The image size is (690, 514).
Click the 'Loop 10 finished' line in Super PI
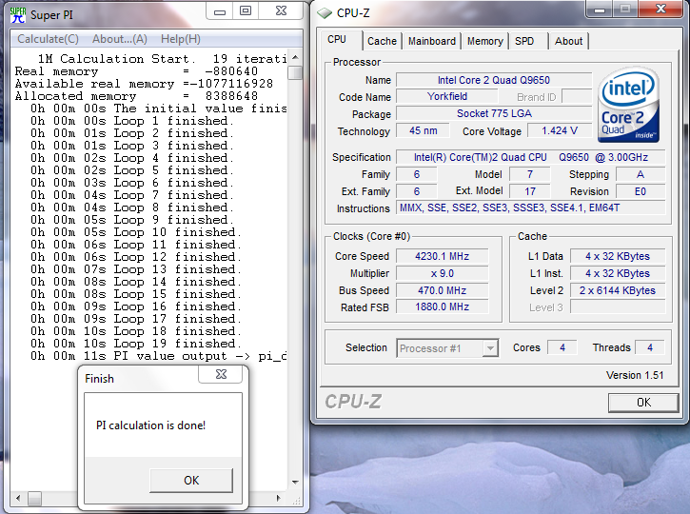(x=136, y=232)
